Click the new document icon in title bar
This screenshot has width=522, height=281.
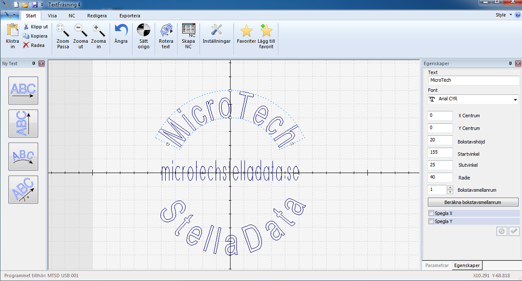pyautogui.click(x=16, y=5)
